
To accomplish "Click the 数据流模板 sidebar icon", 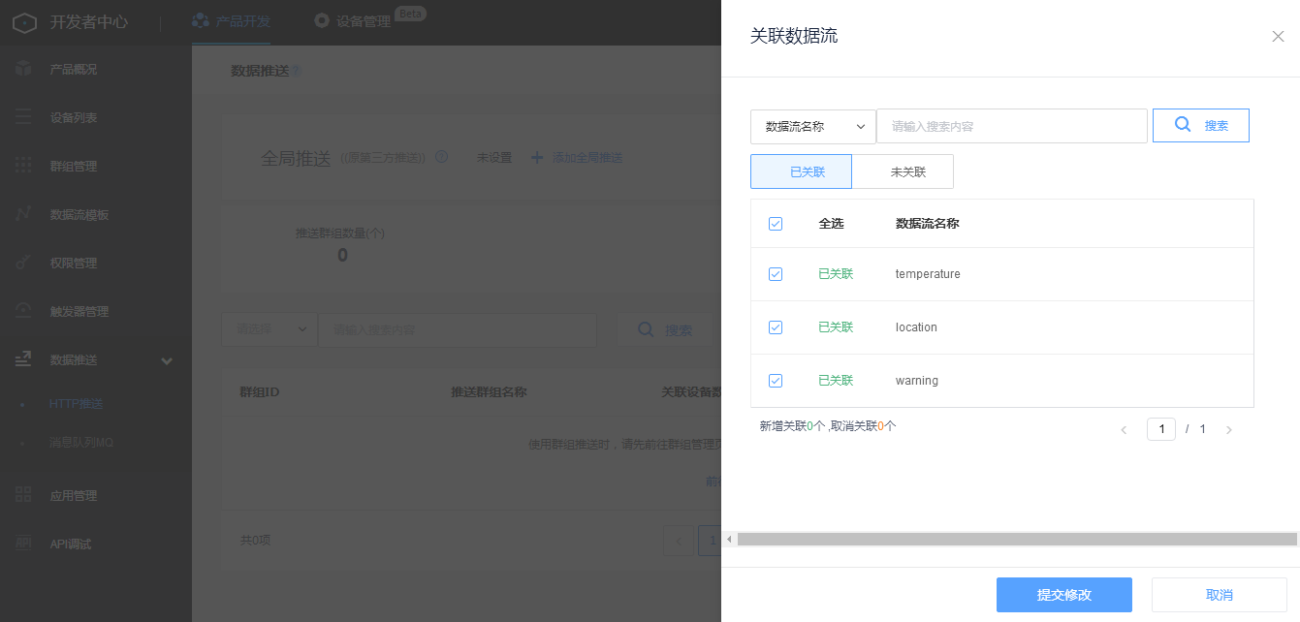I will click(x=23, y=214).
